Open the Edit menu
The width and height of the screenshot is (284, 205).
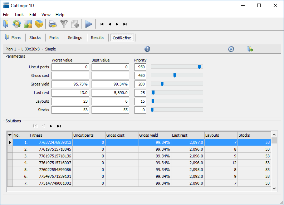coord(33,14)
